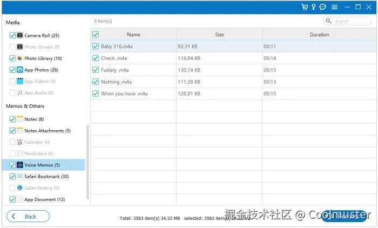
Task: Uncheck the Camera Roll checkbox
Action: (12, 35)
